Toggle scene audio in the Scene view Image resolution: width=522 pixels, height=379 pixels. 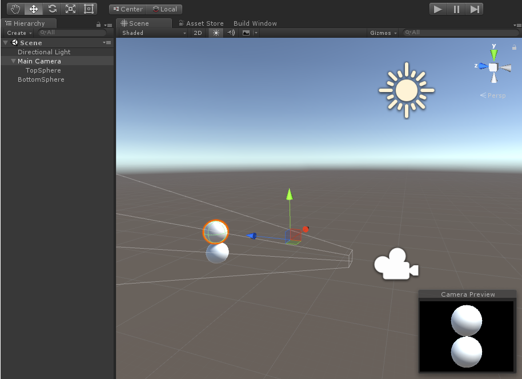(x=230, y=33)
